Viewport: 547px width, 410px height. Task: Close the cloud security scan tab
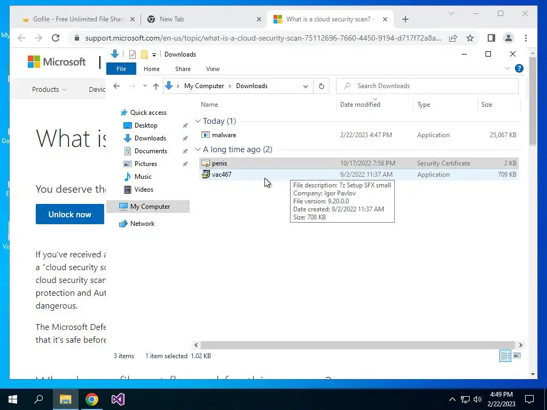click(x=385, y=19)
